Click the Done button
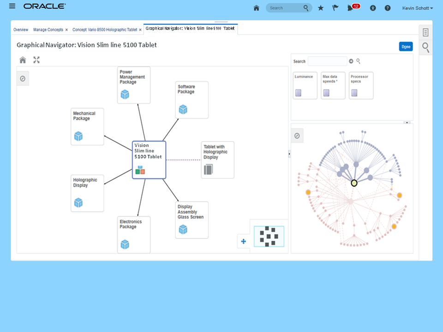This screenshot has height=332, width=443. (406, 47)
